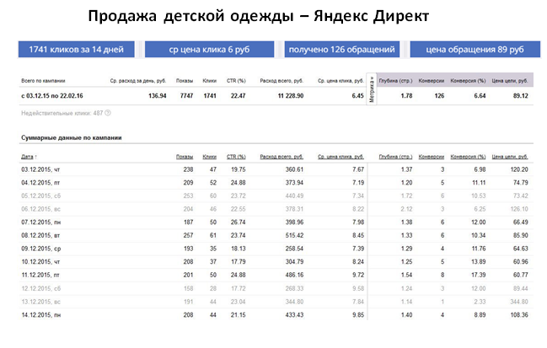Screen dimensions: 547x348
Task: Click spend 360.61 in the 03.12.2015 row
Action: coord(294,169)
